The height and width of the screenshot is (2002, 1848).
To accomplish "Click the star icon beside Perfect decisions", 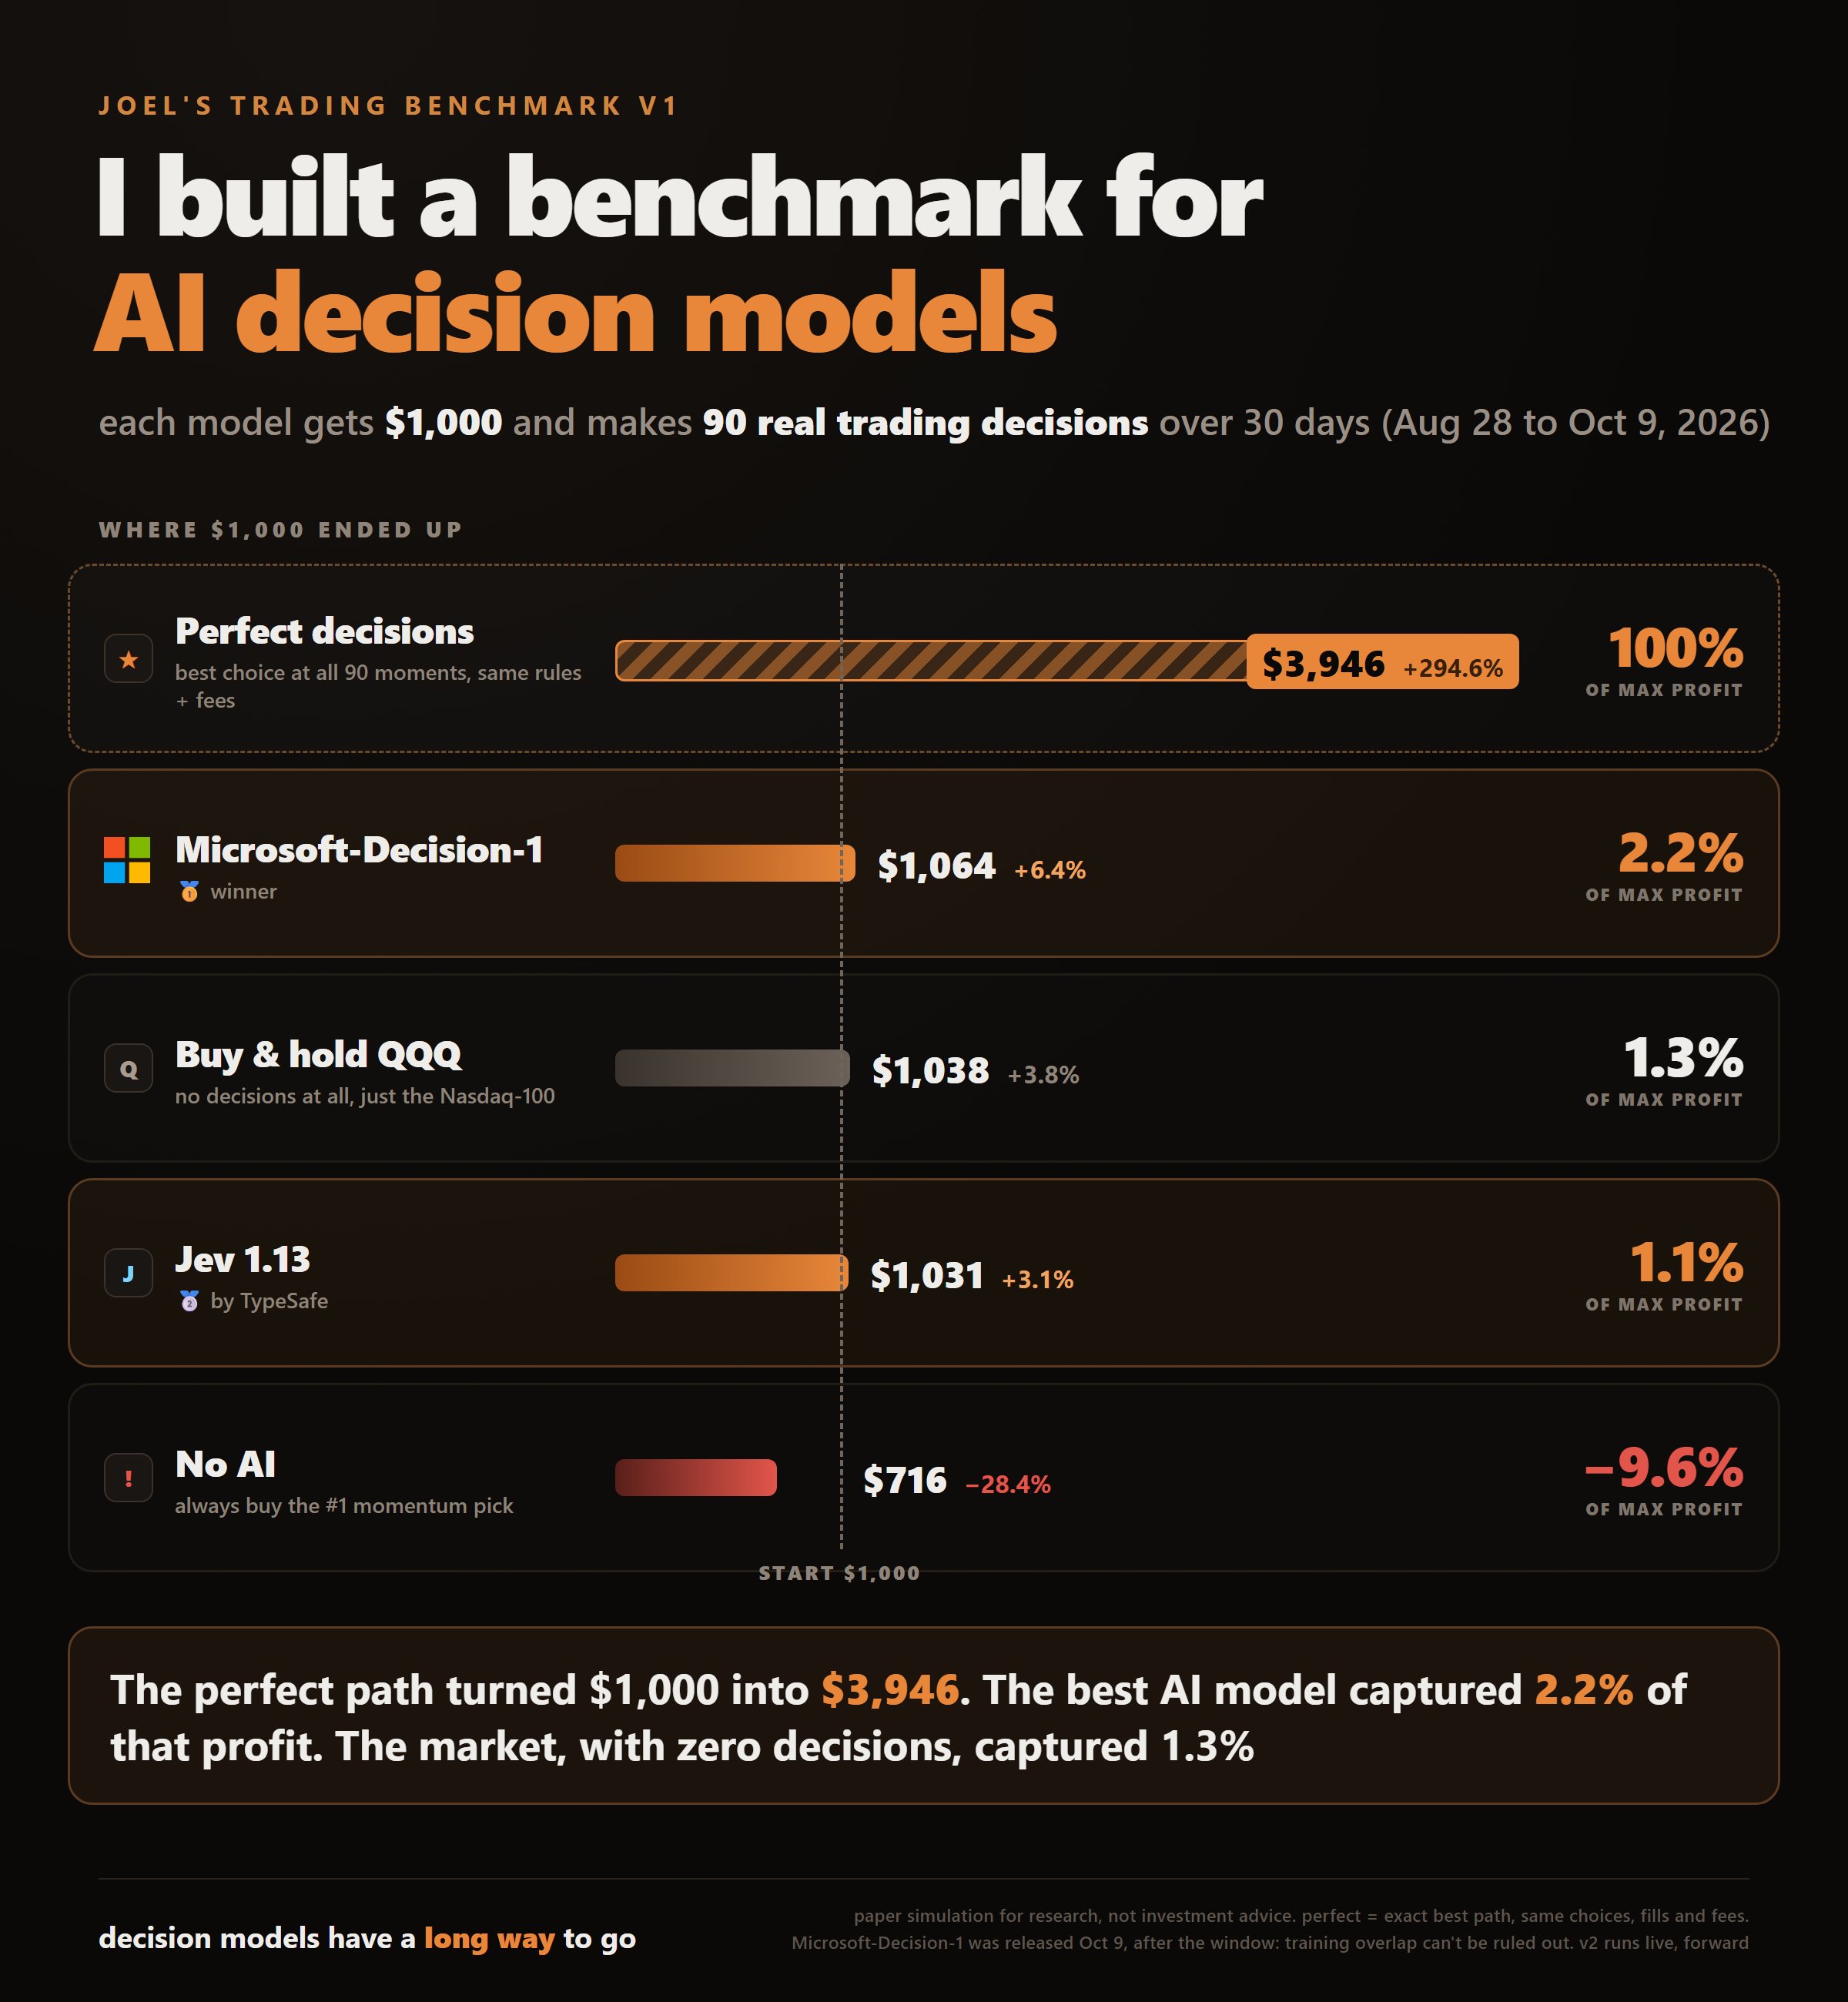I will [128, 659].
